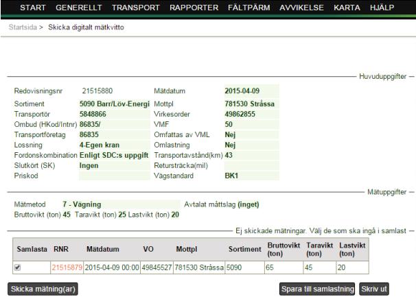Click the Samlasta column header
Screen dimensions: 416x299
pyautogui.click(x=32, y=249)
